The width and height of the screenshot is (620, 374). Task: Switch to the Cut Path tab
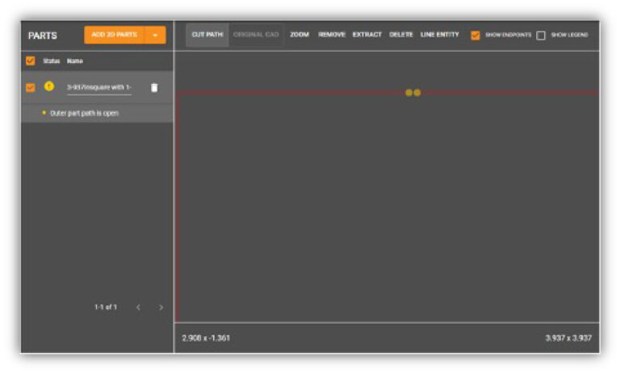(207, 35)
